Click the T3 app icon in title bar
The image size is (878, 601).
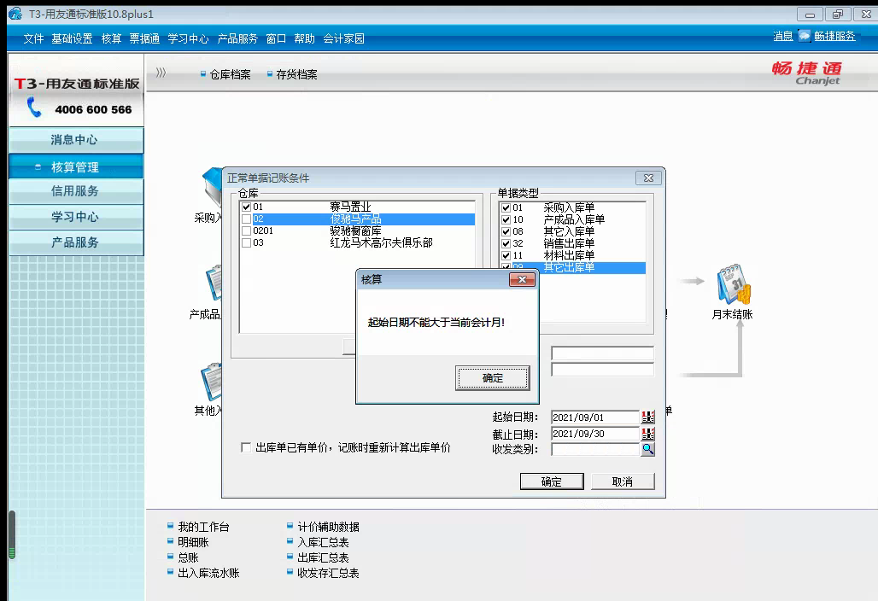(x=15, y=14)
